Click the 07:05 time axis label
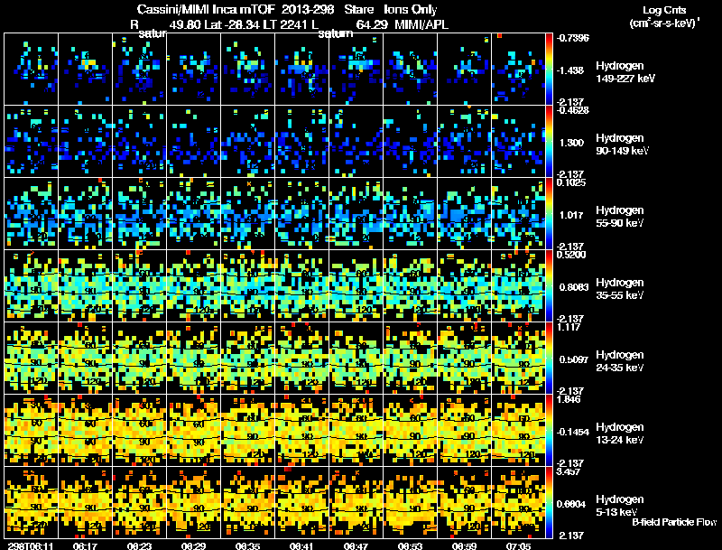Viewport: 722px width, 550px height. point(518,546)
